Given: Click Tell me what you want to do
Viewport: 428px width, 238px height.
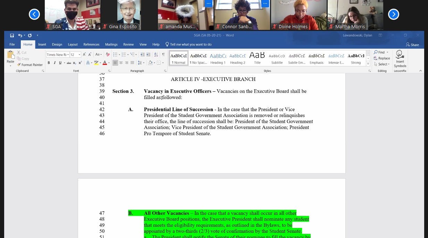Looking at the screenshot, I should 188,44.
